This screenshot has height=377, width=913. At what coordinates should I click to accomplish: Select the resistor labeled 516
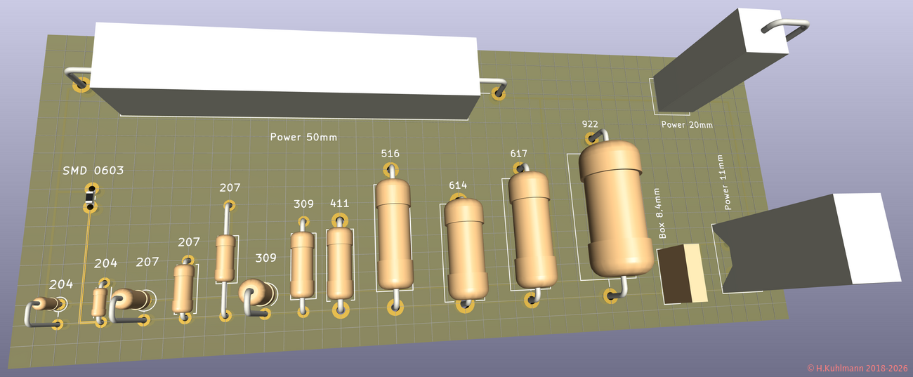coord(393,234)
